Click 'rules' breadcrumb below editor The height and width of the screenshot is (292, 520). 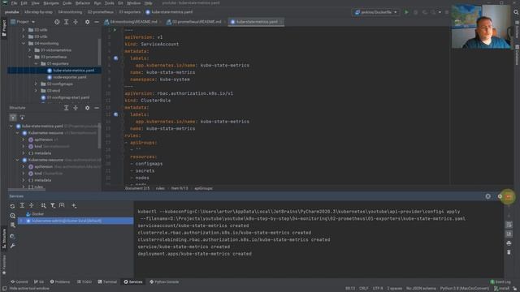tap(160, 188)
